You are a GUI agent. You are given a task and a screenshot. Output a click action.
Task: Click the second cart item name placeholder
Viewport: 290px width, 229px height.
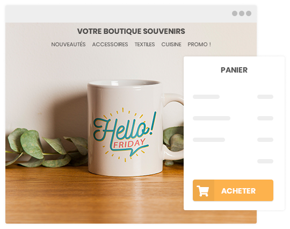[212, 118]
